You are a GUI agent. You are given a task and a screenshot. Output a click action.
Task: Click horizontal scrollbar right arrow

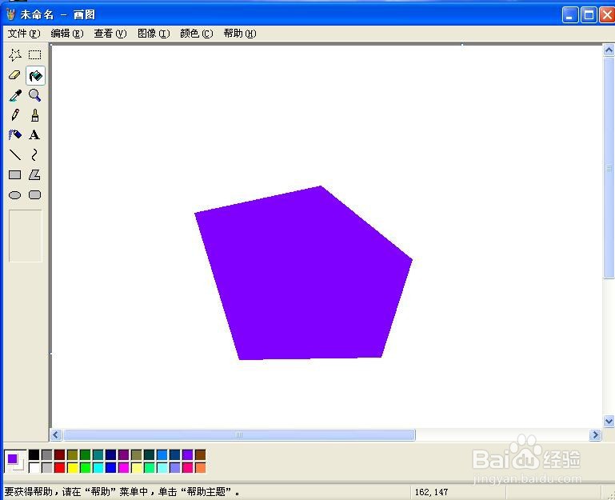pos(595,435)
